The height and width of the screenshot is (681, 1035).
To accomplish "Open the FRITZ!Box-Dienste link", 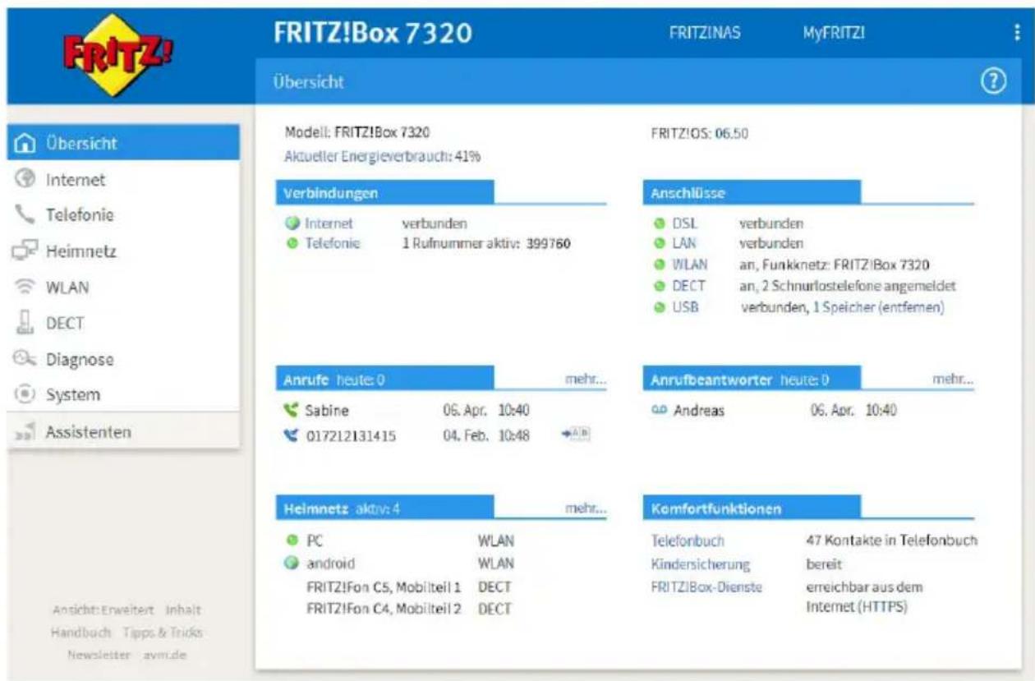I will point(706,587).
